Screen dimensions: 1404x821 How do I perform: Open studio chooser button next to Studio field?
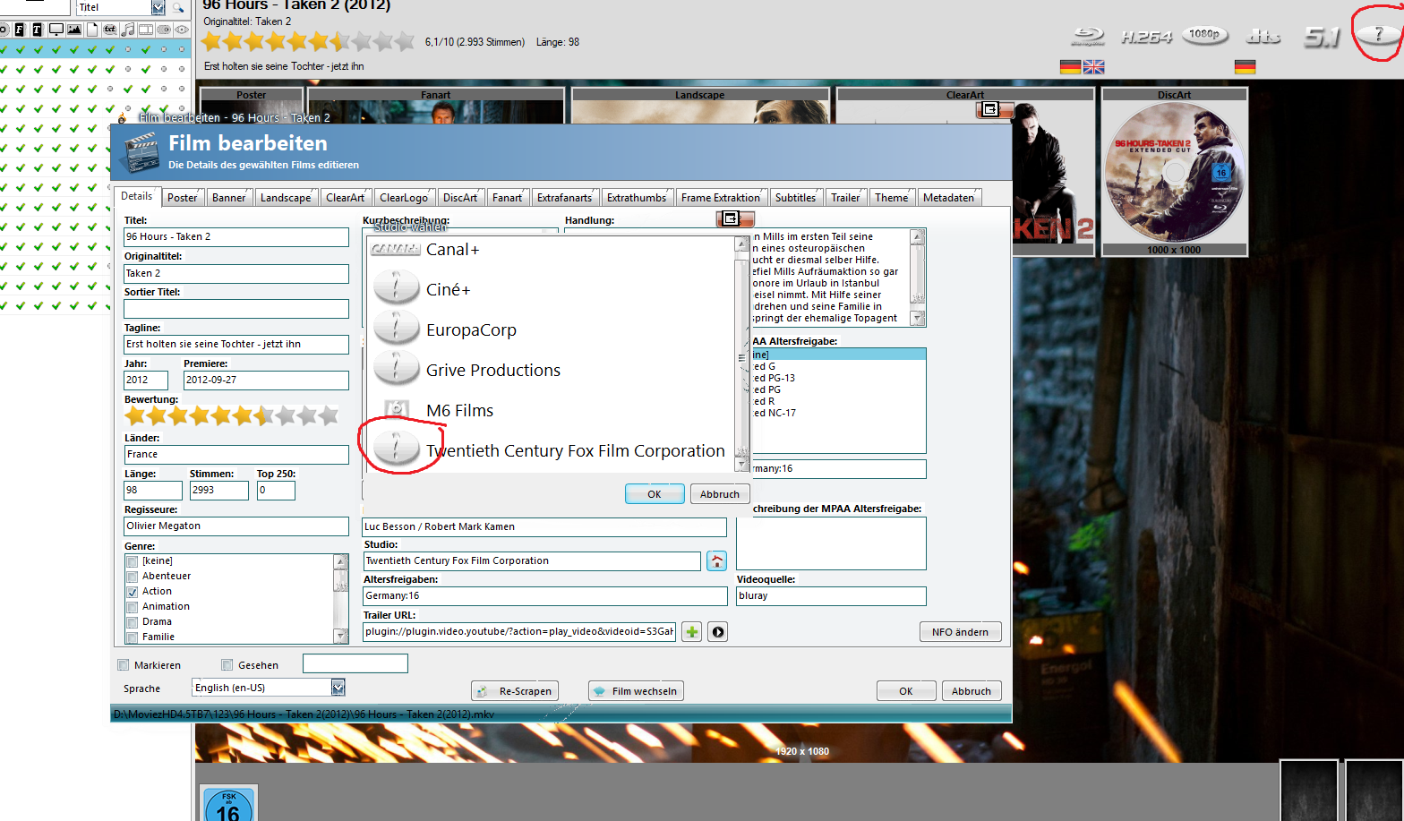(716, 561)
